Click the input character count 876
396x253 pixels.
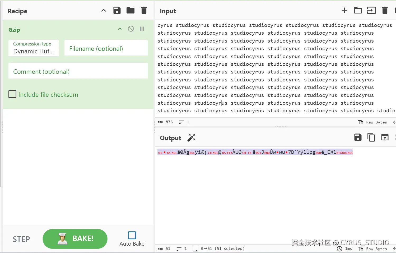pos(165,122)
